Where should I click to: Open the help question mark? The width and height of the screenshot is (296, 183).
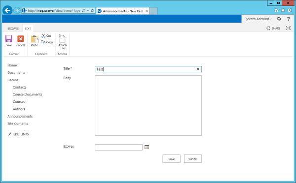point(288,19)
